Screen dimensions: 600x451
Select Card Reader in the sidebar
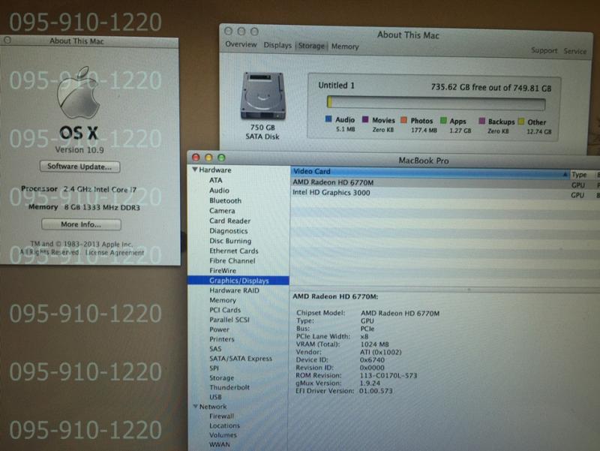point(229,221)
